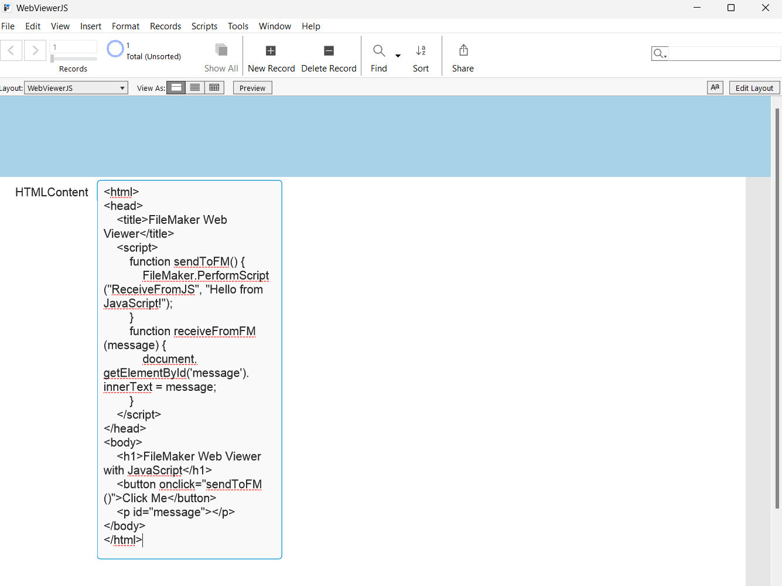The width and height of the screenshot is (782, 586).
Task: Click the vertical scrollbar on the right
Action: coord(777,308)
